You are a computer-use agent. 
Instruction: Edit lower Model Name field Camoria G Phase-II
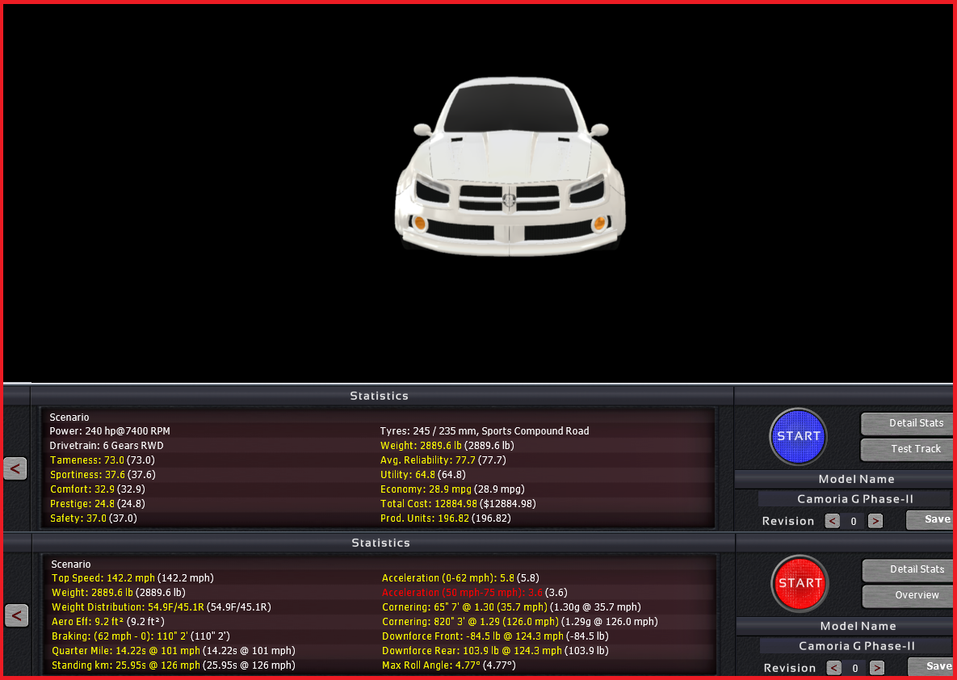(x=856, y=646)
